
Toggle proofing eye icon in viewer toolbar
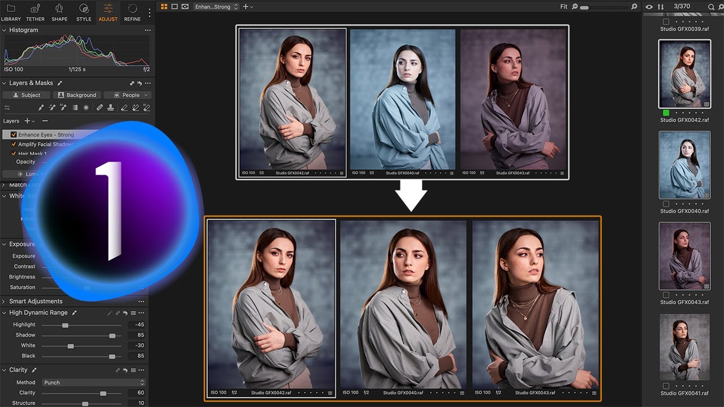tap(185, 7)
